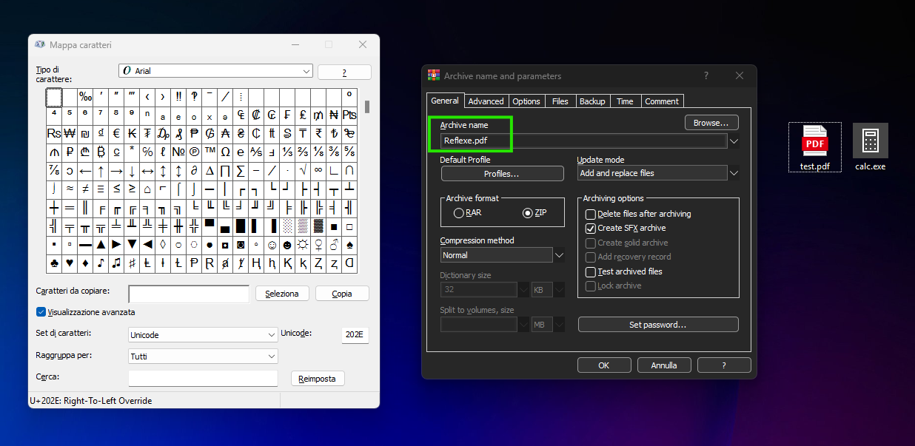The image size is (915, 446).
Task: Select the Indian rupee ₹ character
Action: point(318,134)
